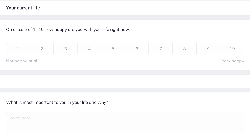251x139 pixels.
Task: Choose the maximum rating of 10
Action: (x=232, y=49)
